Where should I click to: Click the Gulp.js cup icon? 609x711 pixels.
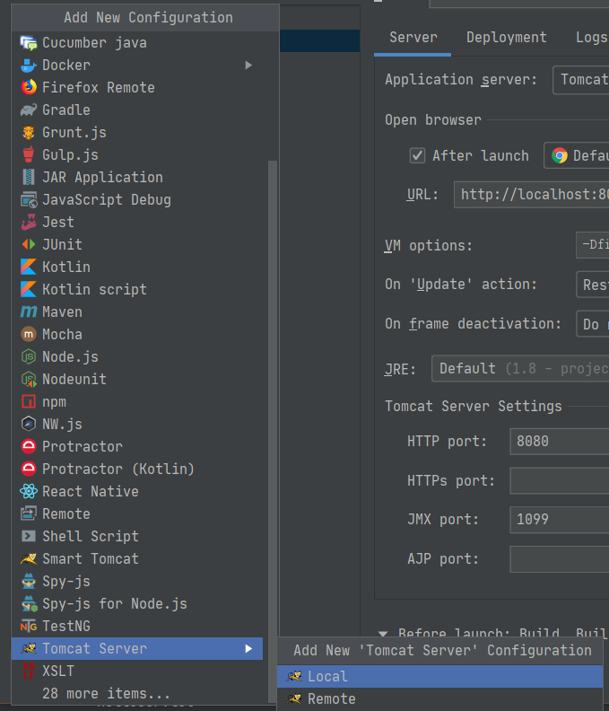(28, 155)
